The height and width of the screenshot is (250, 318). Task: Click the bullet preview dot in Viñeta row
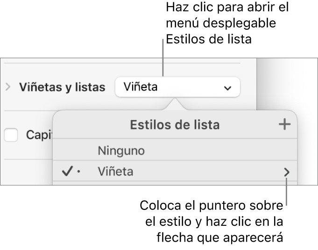click(x=78, y=172)
